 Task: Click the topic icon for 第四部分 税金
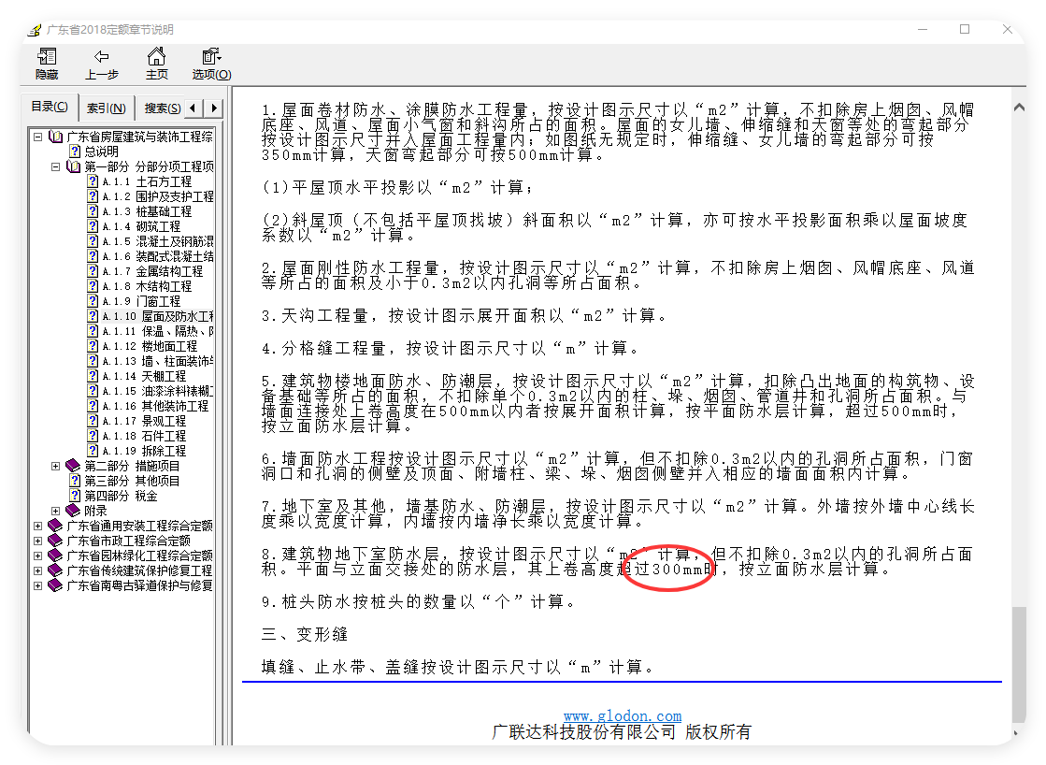click(x=75, y=496)
